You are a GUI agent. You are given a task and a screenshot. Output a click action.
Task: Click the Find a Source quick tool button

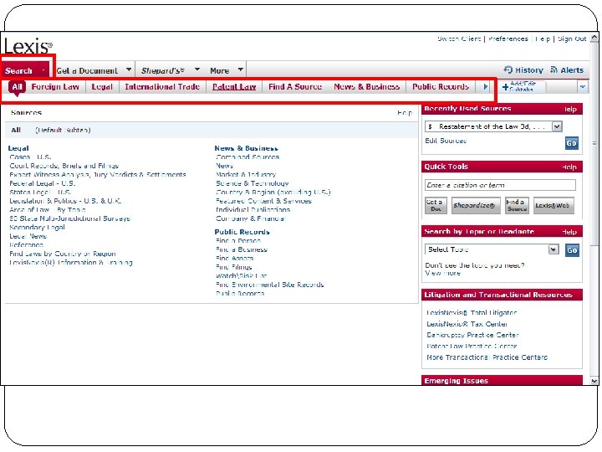(x=517, y=205)
